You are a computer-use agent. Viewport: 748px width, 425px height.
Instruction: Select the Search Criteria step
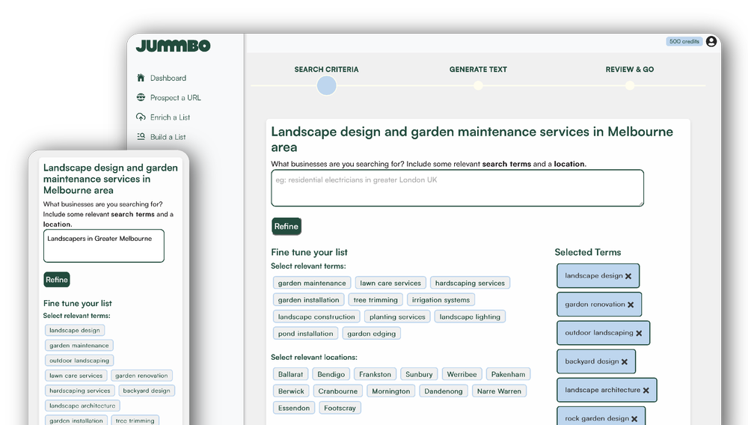pyautogui.click(x=326, y=69)
